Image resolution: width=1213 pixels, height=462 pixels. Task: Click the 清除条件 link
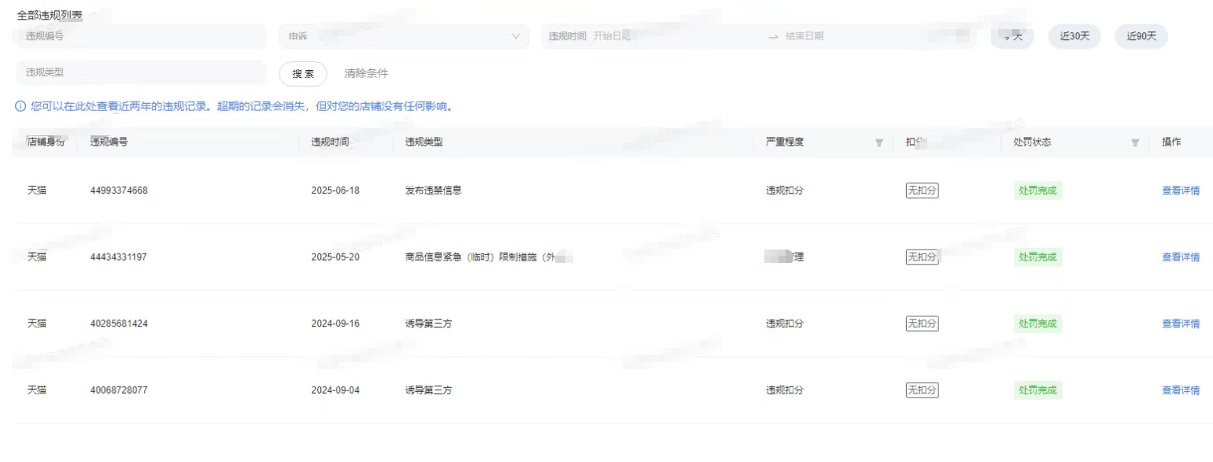click(x=366, y=73)
